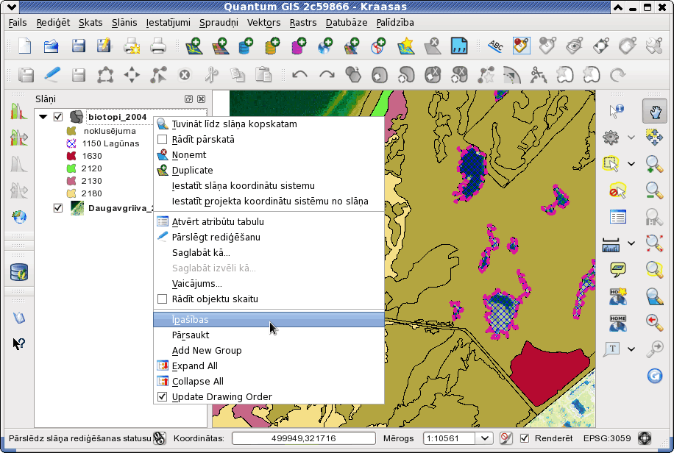
Task: Open the Mērogs scale dropdown arrow
Action: coord(484,438)
